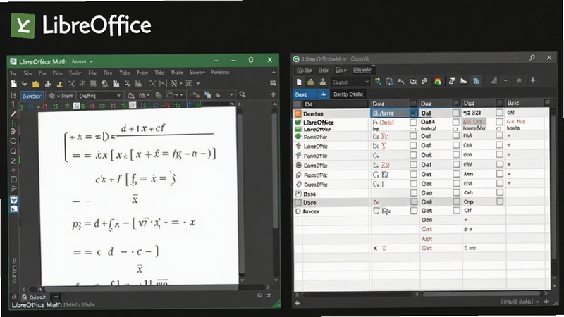Tick second-column checkbox in LoerOffice row

click(x=413, y=146)
